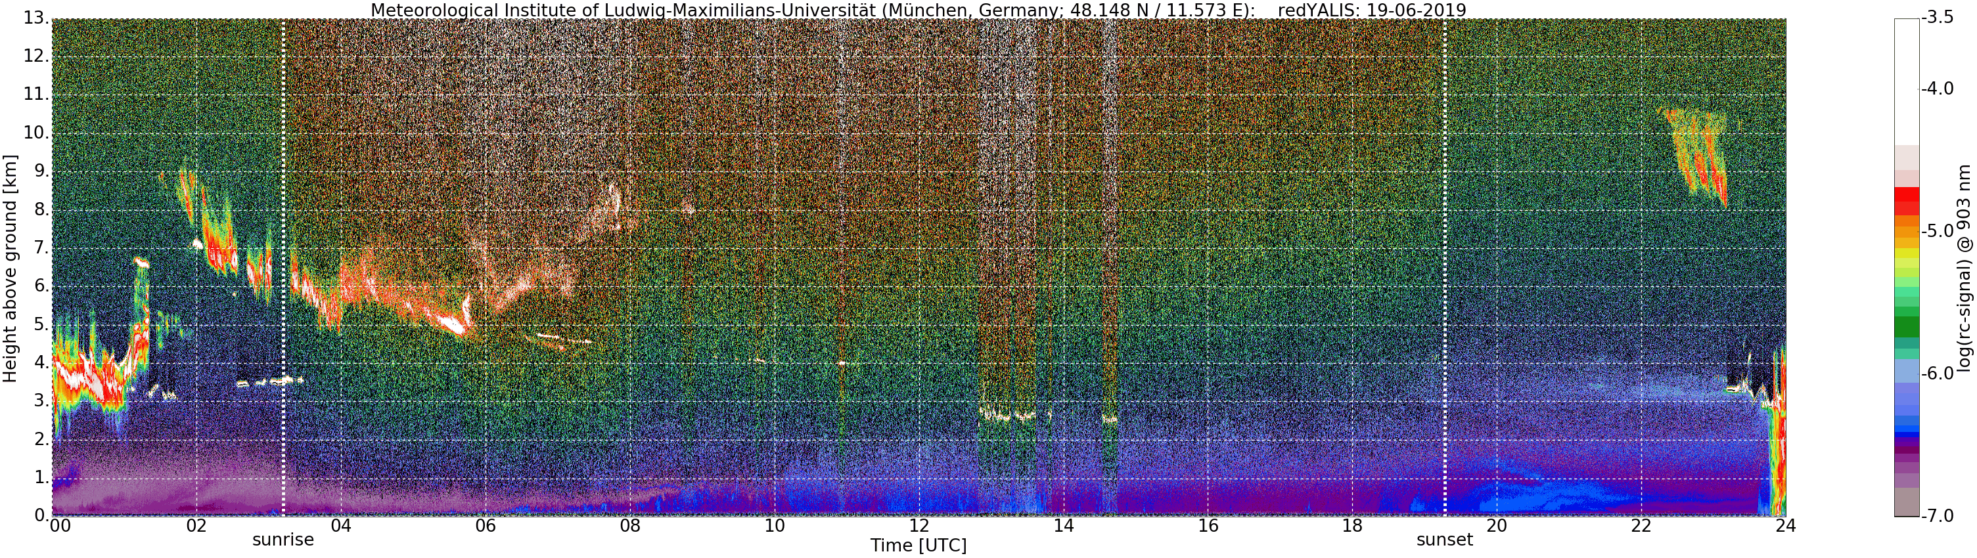Click the time tick label '16'
The image size is (1977, 558).
tap(1208, 525)
